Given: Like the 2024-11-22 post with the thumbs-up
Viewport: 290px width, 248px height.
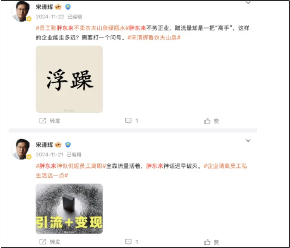Looking at the screenshot, I should (x=207, y=121).
